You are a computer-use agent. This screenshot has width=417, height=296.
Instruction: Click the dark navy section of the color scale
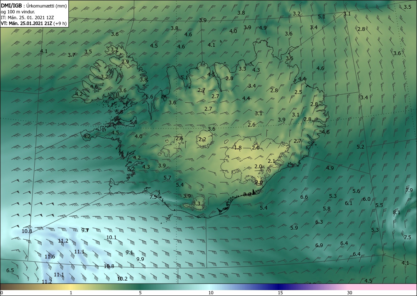[279, 287]
